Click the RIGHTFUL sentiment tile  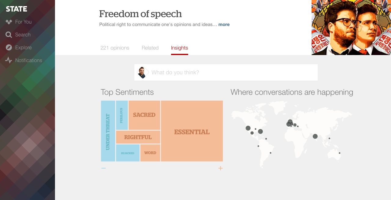[138, 137]
